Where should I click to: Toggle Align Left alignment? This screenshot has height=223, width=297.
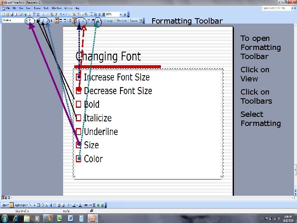57,21
